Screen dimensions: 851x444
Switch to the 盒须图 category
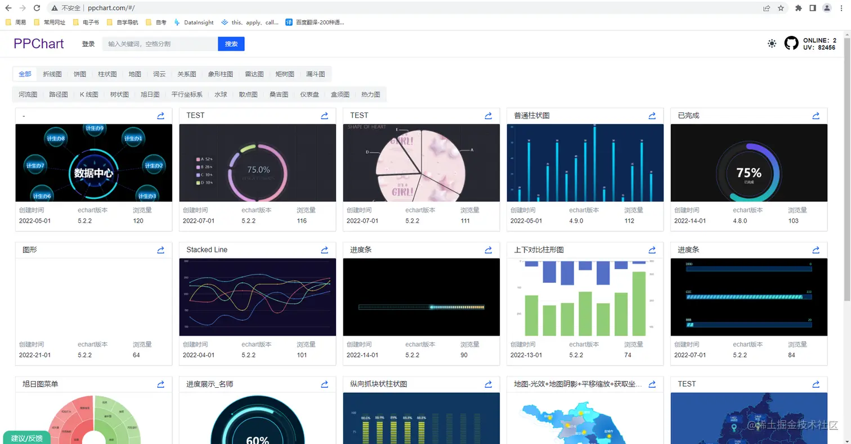pyautogui.click(x=340, y=94)
